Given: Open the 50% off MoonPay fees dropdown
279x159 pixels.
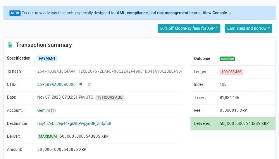Looking at the screenshot, I should point(189,28).
